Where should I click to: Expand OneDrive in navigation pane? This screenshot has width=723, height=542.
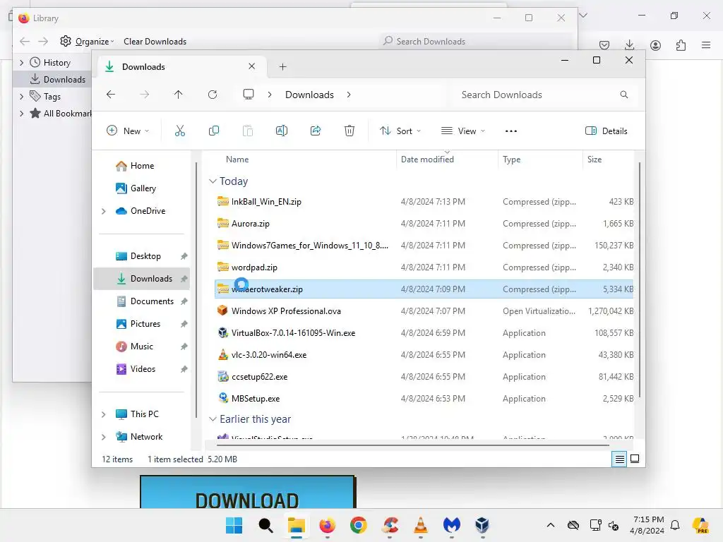104,211
